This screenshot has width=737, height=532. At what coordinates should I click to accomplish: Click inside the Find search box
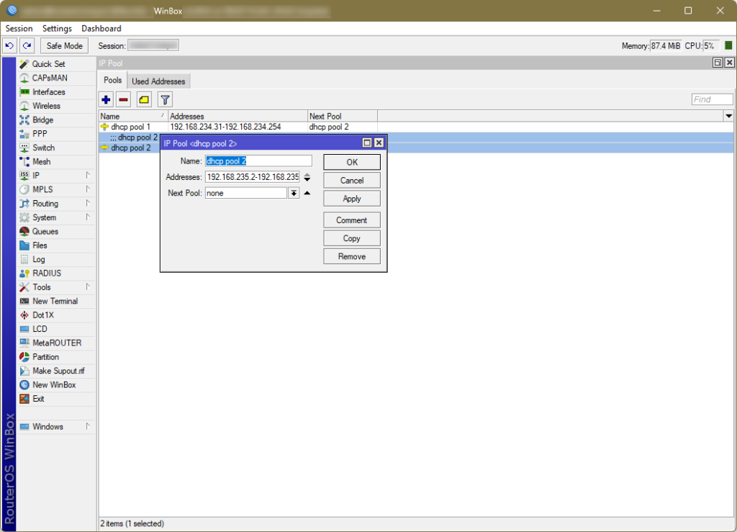pyautogui.click(x=711, y=99)
